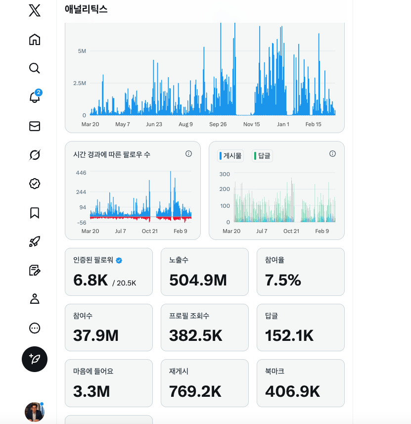Select the Search icon in the sidebar
The height and width of the screenshot is (424, 411).
[x=34, y=68]
